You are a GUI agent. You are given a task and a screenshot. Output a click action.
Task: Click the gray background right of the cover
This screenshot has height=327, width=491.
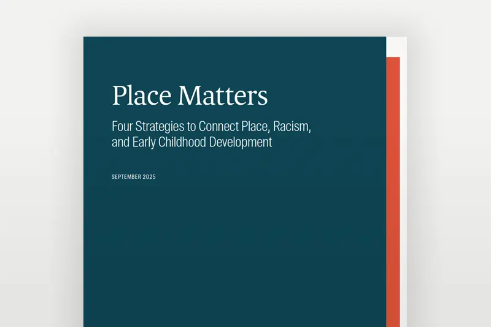coord(448,184)
